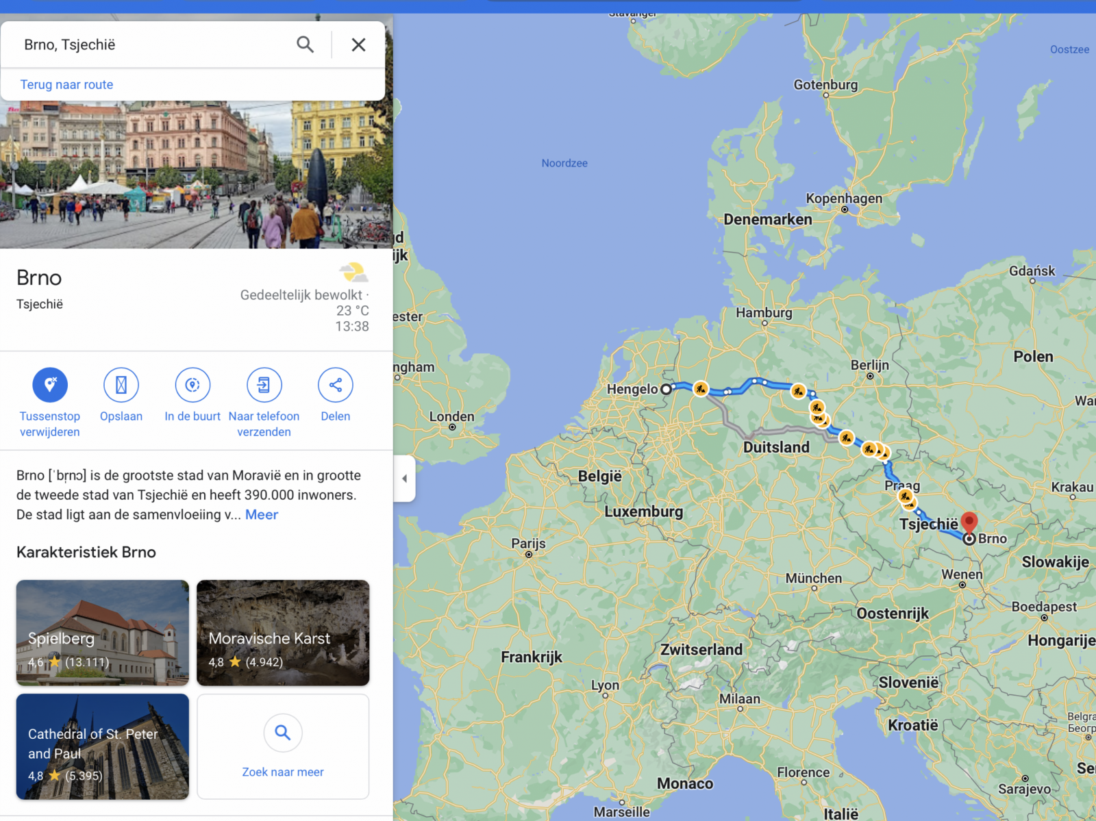Viewport: 1096px width, 821px height.
Task: Open the Moravische Karst card
Action: coord(283,633)
